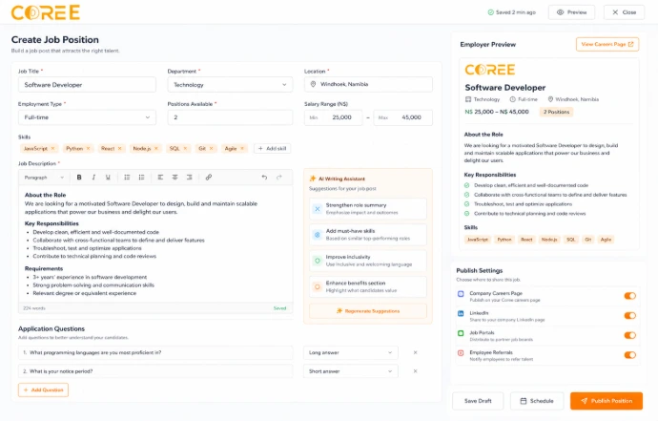Click the location pin icon in Location field

coord(313,84)
